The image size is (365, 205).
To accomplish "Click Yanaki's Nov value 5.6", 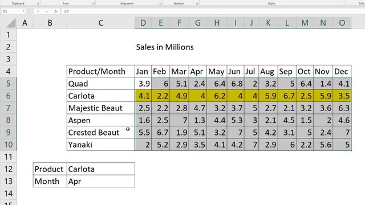I will (x=323, y=145).
